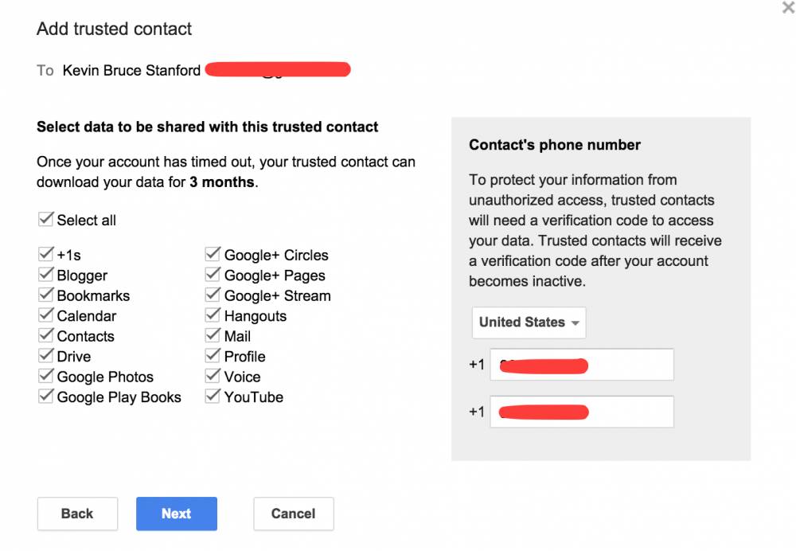
Task: Uncheck the Google+ Circles checkbox
Action: [x=213, y=254]
